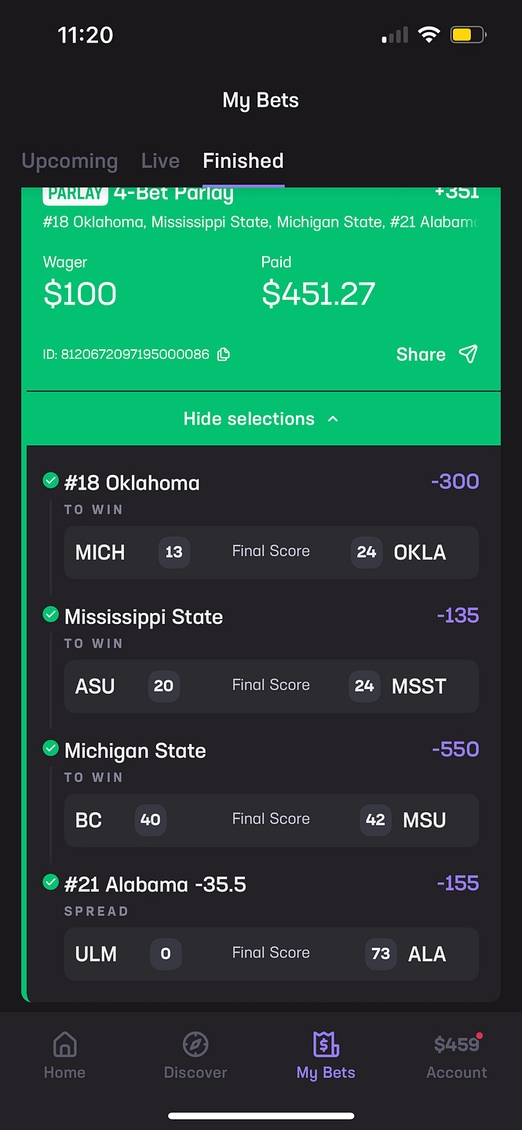Tap the $459 account balance

tap(457, 1044)
